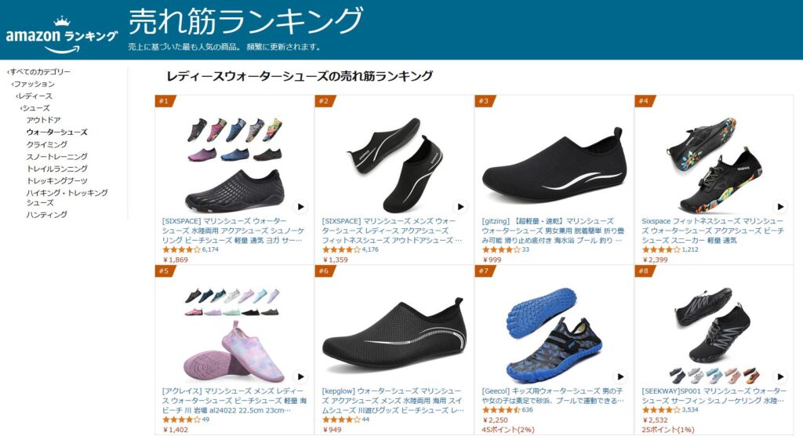Play video on #5 pink shoe product
The width and height of the screenshot is (803, 436).
point(300,376)
